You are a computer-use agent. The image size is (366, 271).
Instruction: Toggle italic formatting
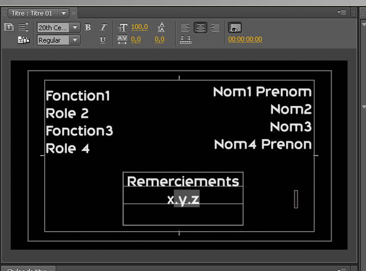click(x=103, y=27)
